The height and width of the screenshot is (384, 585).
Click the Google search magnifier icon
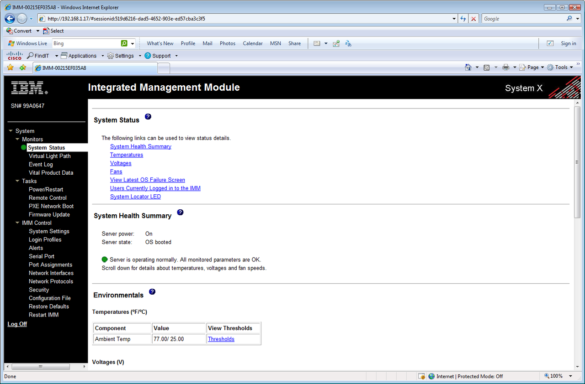(x=569, y=19)
